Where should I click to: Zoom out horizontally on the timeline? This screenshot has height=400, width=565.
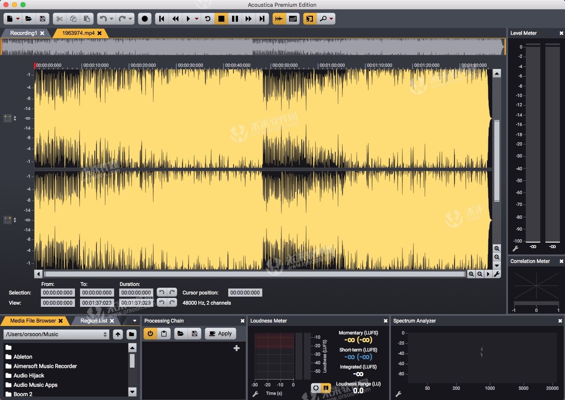(x=480, y=274)
